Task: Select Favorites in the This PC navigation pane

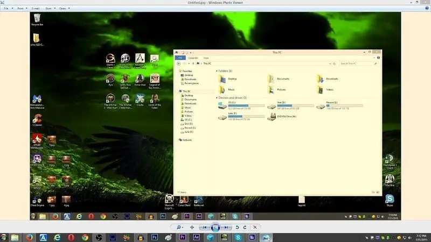Action: click(x=187, y=71)
